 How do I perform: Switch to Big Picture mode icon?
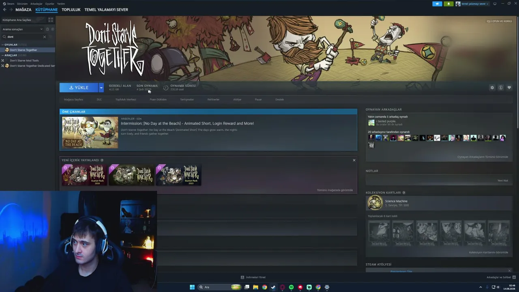495,4
